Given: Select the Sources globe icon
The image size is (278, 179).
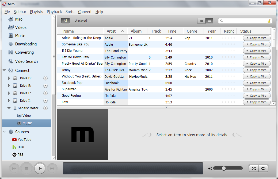Looking at the screenshot, I should [11, 132].
